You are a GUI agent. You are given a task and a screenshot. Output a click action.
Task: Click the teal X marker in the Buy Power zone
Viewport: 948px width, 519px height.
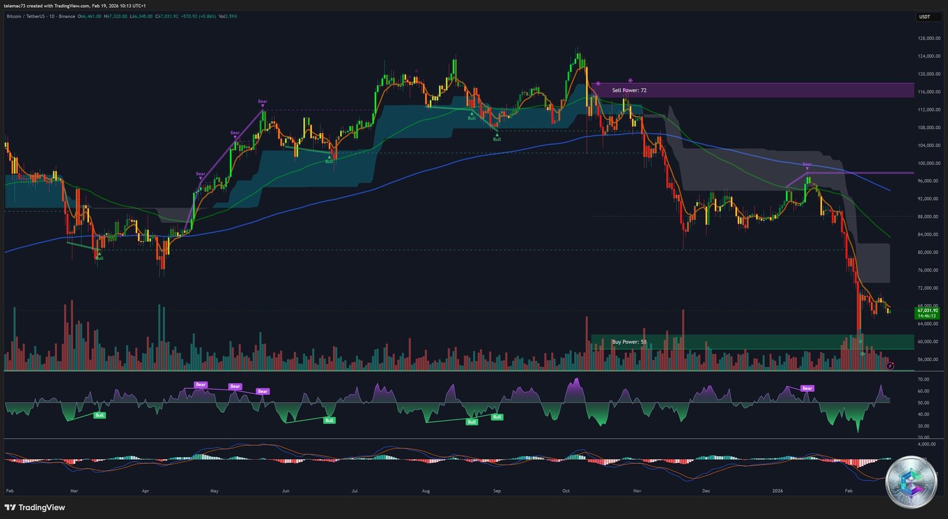[x=861, y=341]
